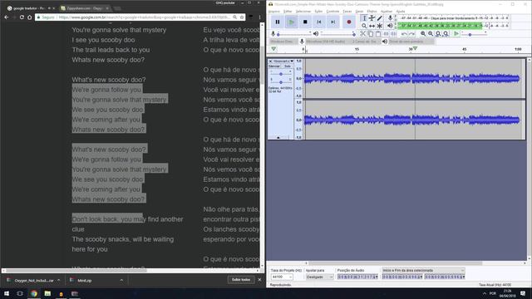Select the Selection (I-beam) tool

[x=364, y=18]
